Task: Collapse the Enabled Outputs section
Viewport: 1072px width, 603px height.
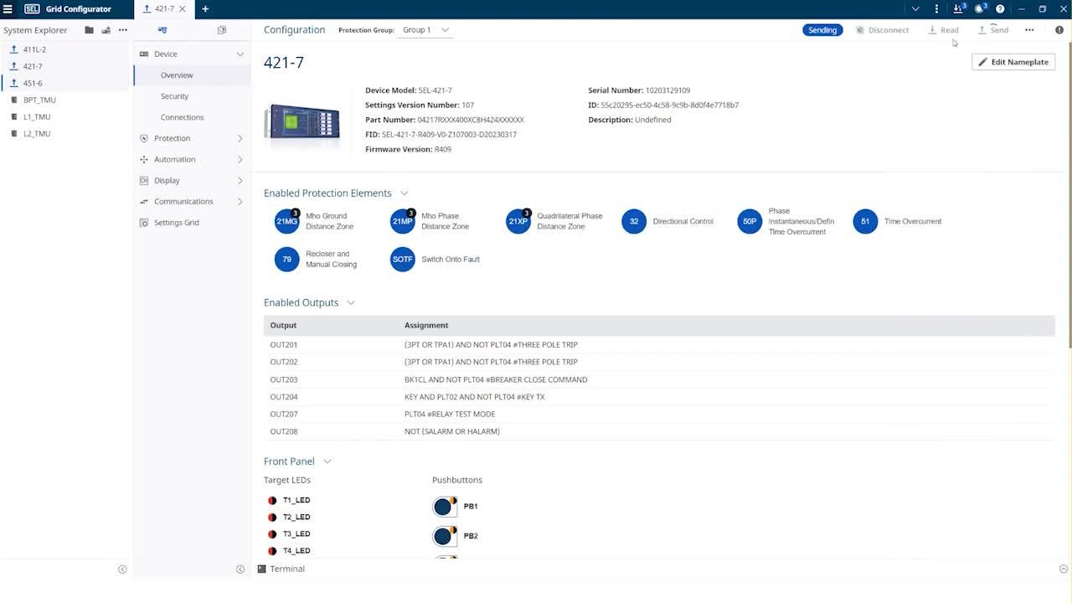Action: click(x=351, y=303)
